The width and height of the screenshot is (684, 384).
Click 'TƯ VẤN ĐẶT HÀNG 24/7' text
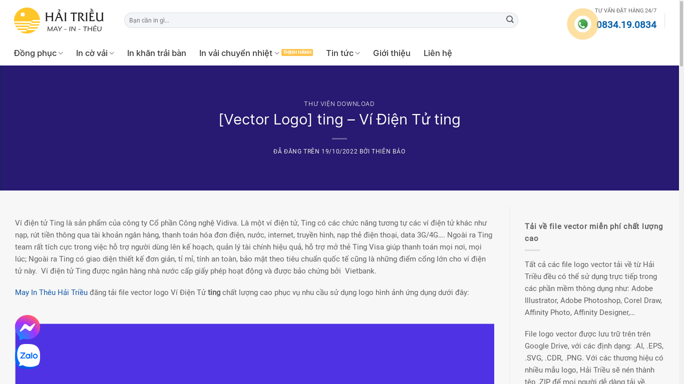click(625, 10)
